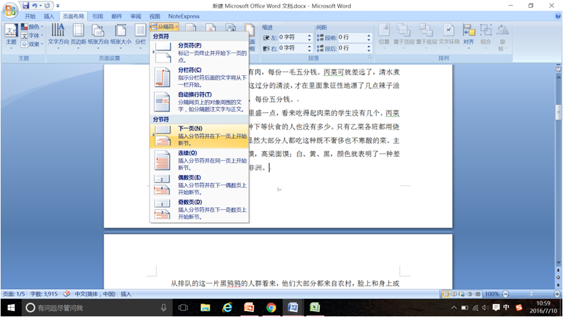This screenshot has width=563, height=317.
Task: Insert 下一页(N) next page section break
Action: [x=199, y=135]
